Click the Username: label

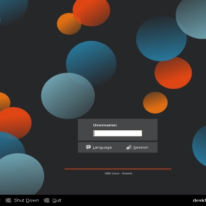pos(105,125)
